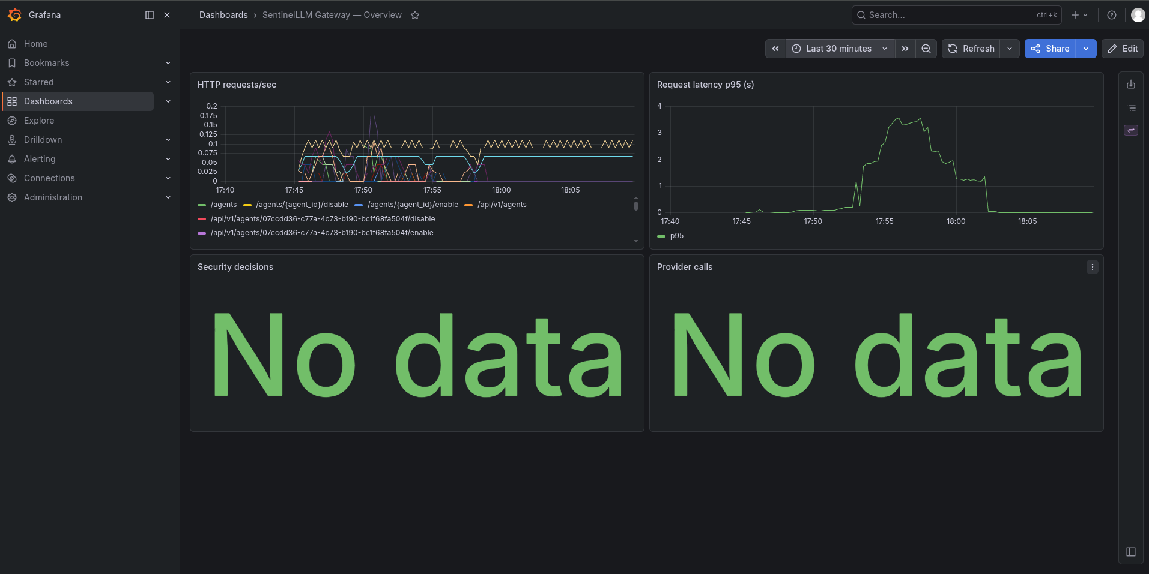Viewport: 1149px width, 574px height.
Task: Open Connections in the sidebar
Action: [49, 178]
